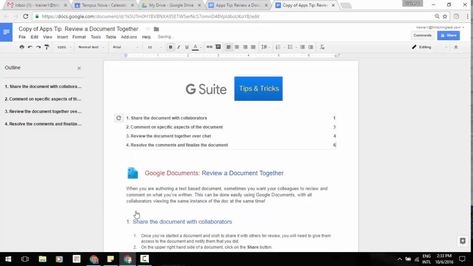Open the Edit menu
Screen dimensions: 473x266
click(34, 37)
